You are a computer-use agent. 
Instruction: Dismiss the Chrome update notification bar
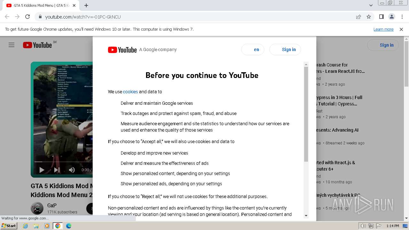[x=401, y=29]
